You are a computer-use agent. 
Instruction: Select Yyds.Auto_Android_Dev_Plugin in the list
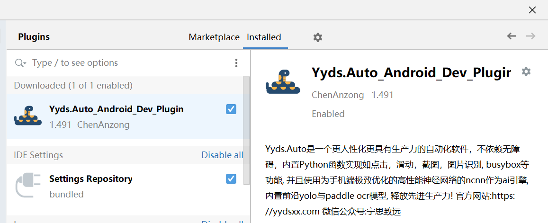(125, 116)
